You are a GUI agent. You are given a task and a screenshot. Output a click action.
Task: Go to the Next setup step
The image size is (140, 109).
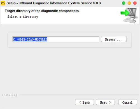point(105,102)
